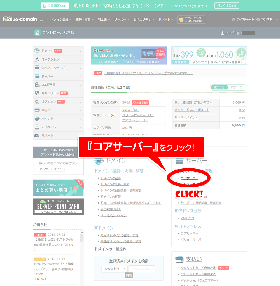The image size is (280, 286).
Task: Click the control panel gear icon
Action: tap(258, 20)
